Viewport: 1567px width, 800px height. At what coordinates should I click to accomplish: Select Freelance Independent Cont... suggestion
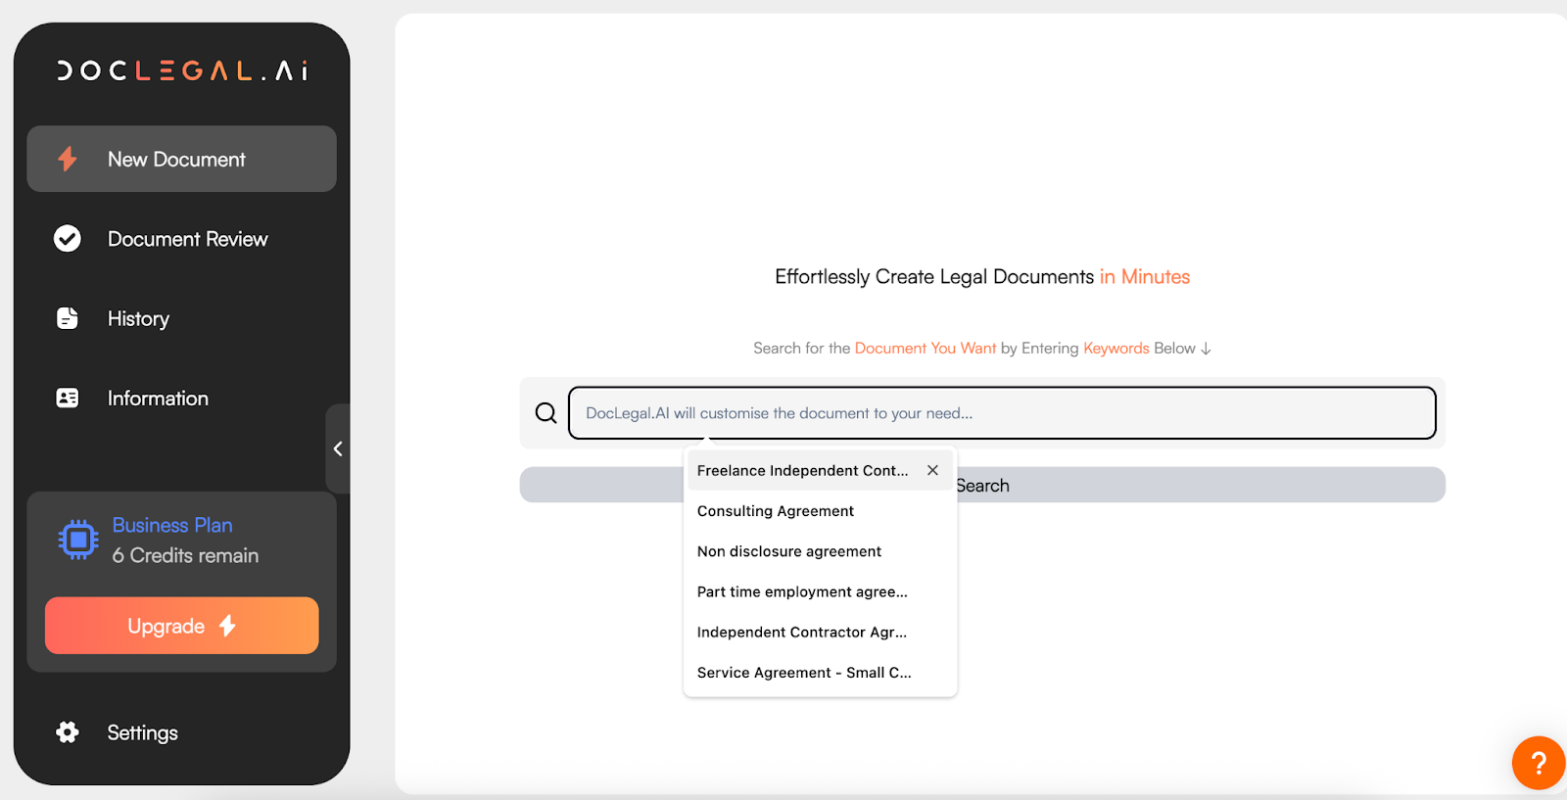(x=803, y=471)
